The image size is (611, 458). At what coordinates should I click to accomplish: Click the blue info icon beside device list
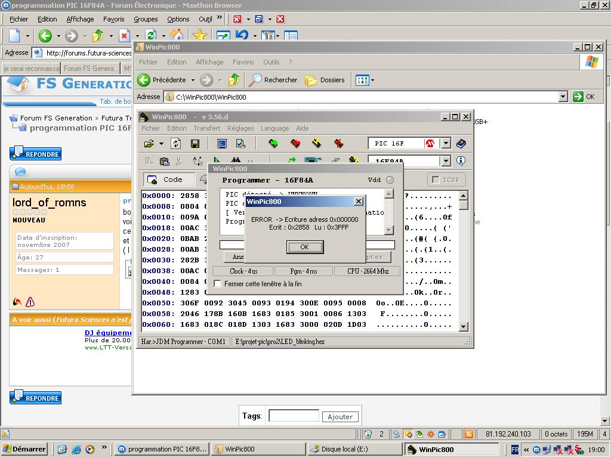pyautogui.click(x=461, y=161)
